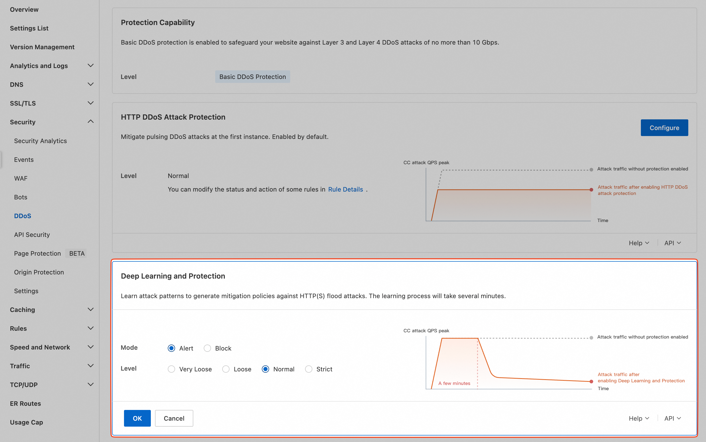
Task: Expand the Traffic chevron arrow
Action: point(91,366)
